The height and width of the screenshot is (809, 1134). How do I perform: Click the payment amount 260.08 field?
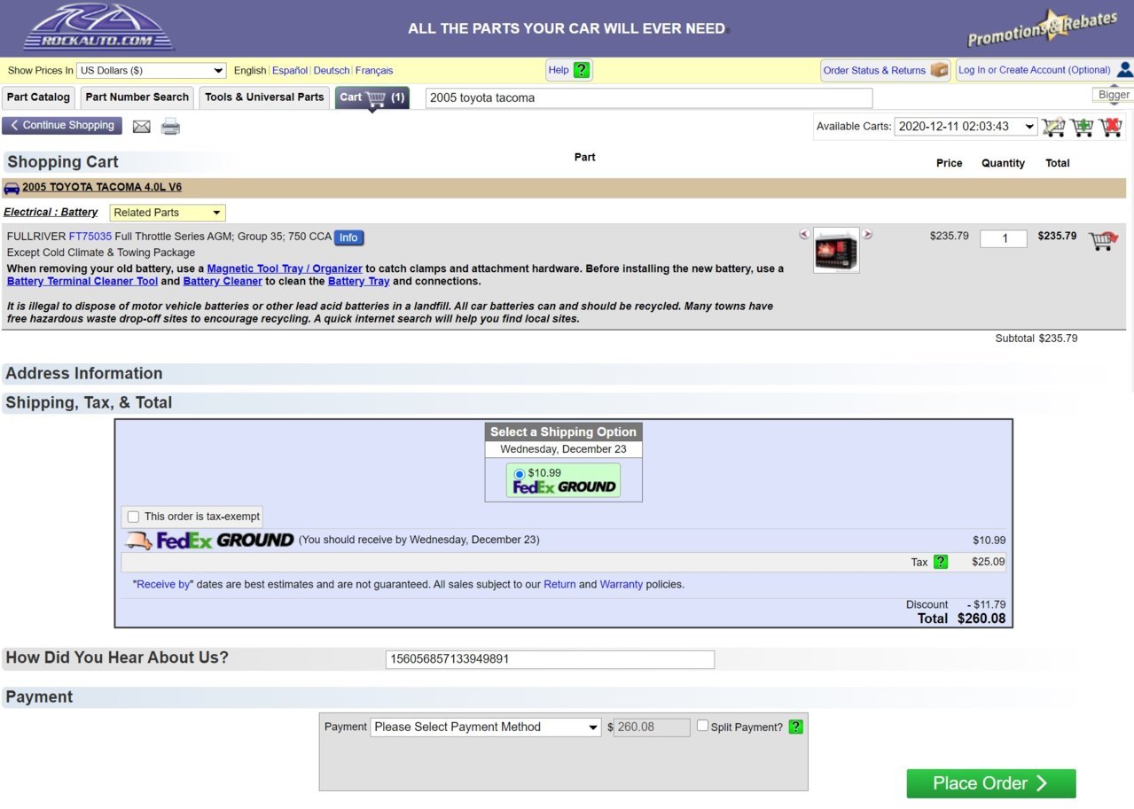point(652,727)
